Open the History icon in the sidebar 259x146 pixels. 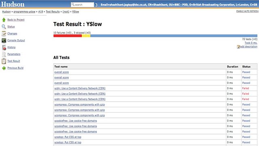click(x=4, y=47)
